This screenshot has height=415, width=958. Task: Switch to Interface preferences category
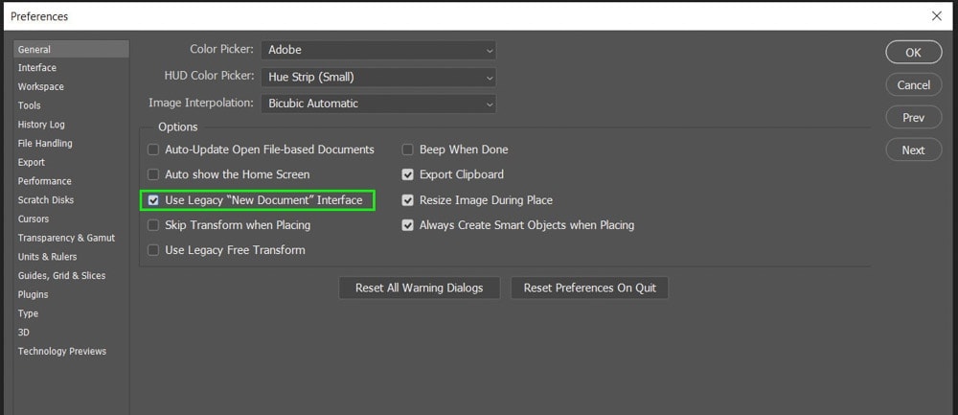(37, 68)
